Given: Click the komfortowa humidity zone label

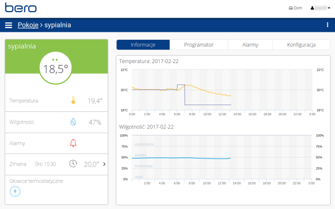Looking at the screenshot, I should coord(144,166).
